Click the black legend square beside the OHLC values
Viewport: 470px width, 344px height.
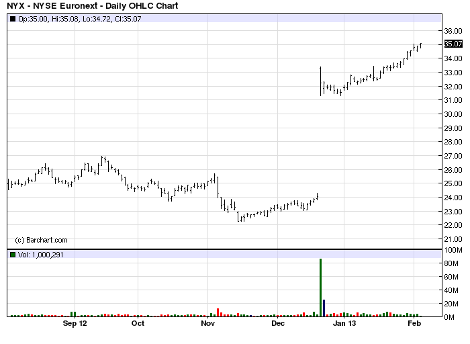(x=13, y=19)
